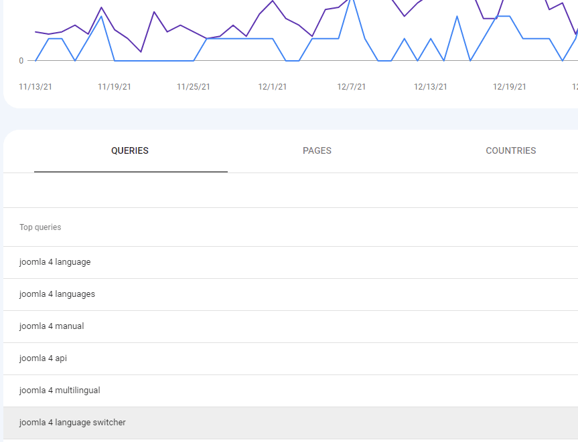This screenshot has width=578, height=442.
Task: Click the 12/19/21 axis date label
Action: [x=510, y=87]
